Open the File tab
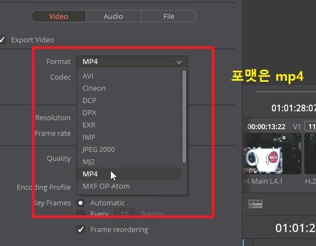This screenshot has height=246, width=316. point(169,16)
